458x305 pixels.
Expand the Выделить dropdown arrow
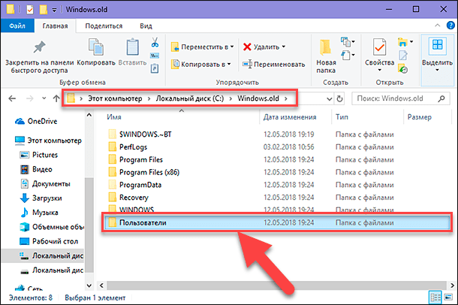click(437, 70)
